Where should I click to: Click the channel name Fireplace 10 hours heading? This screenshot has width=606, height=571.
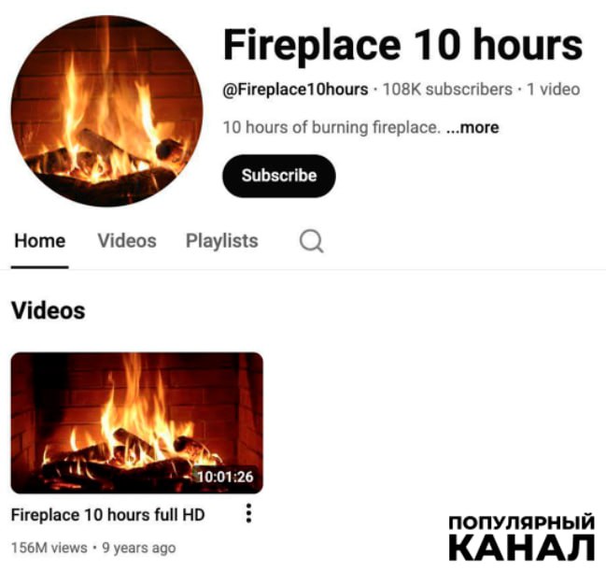pyautogui.click(x=402, y=45)
